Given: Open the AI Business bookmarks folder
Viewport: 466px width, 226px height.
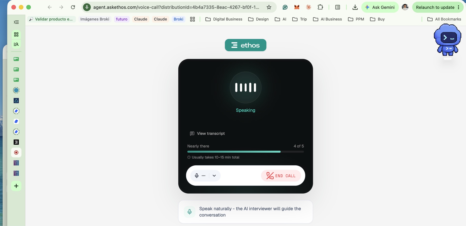Looking at the screenshot, I should [x=327, y=19].
